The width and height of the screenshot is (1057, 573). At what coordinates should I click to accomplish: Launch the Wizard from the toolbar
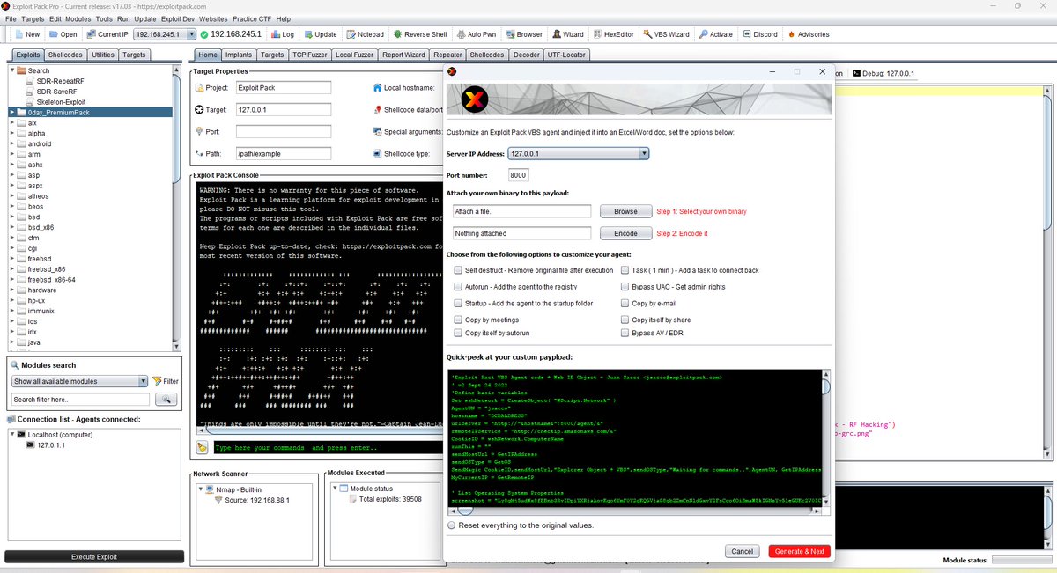(x=568, y=34)
